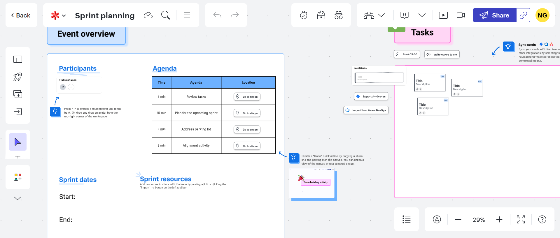This screenshot has height=238, width=560.
Task: Click the '15 min' time cell
Action: (162, 113)
